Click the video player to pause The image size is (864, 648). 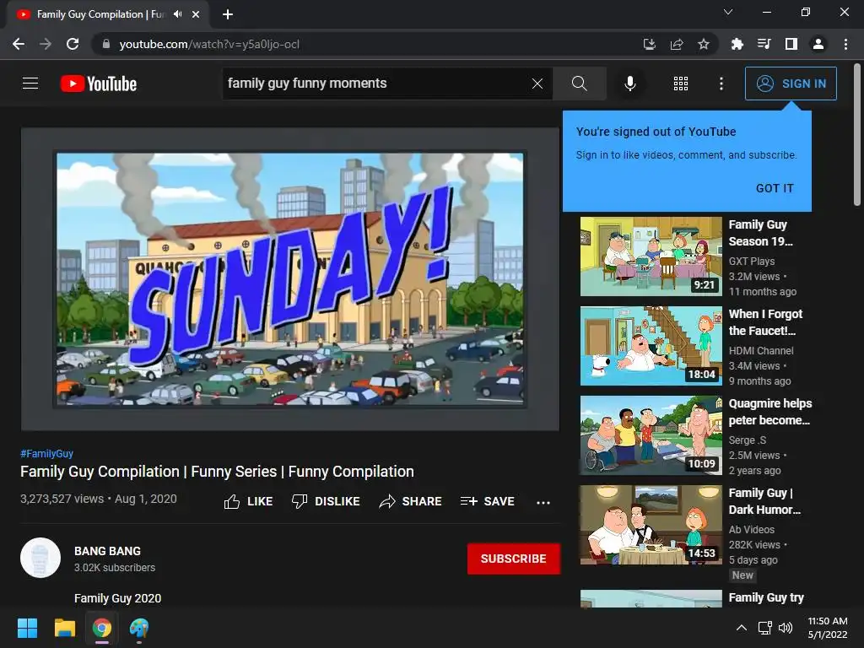[290, 279]
